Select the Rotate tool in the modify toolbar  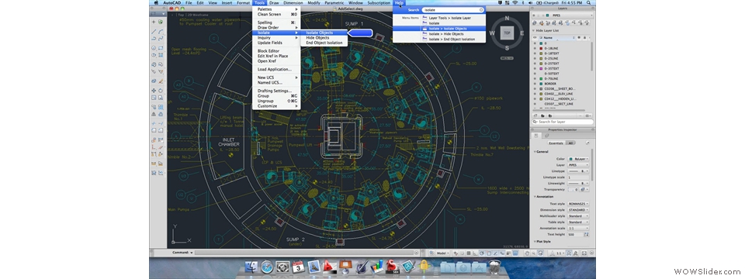pos(161,90)
